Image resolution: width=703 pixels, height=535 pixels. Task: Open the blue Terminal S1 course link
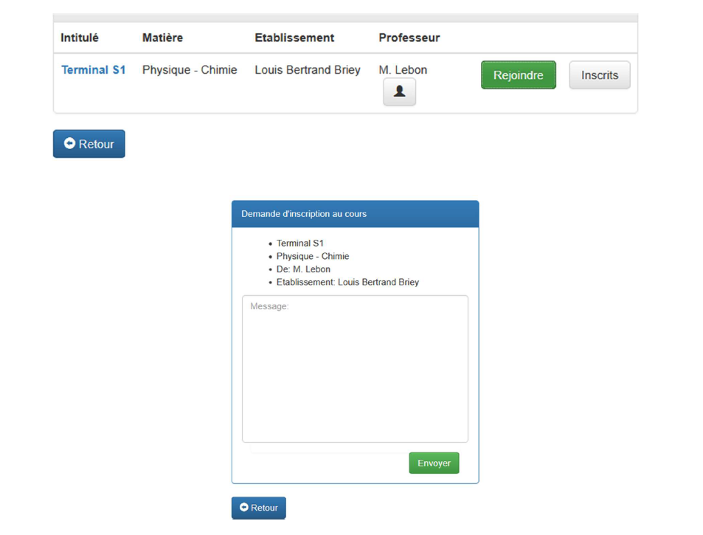pos(93,70)
